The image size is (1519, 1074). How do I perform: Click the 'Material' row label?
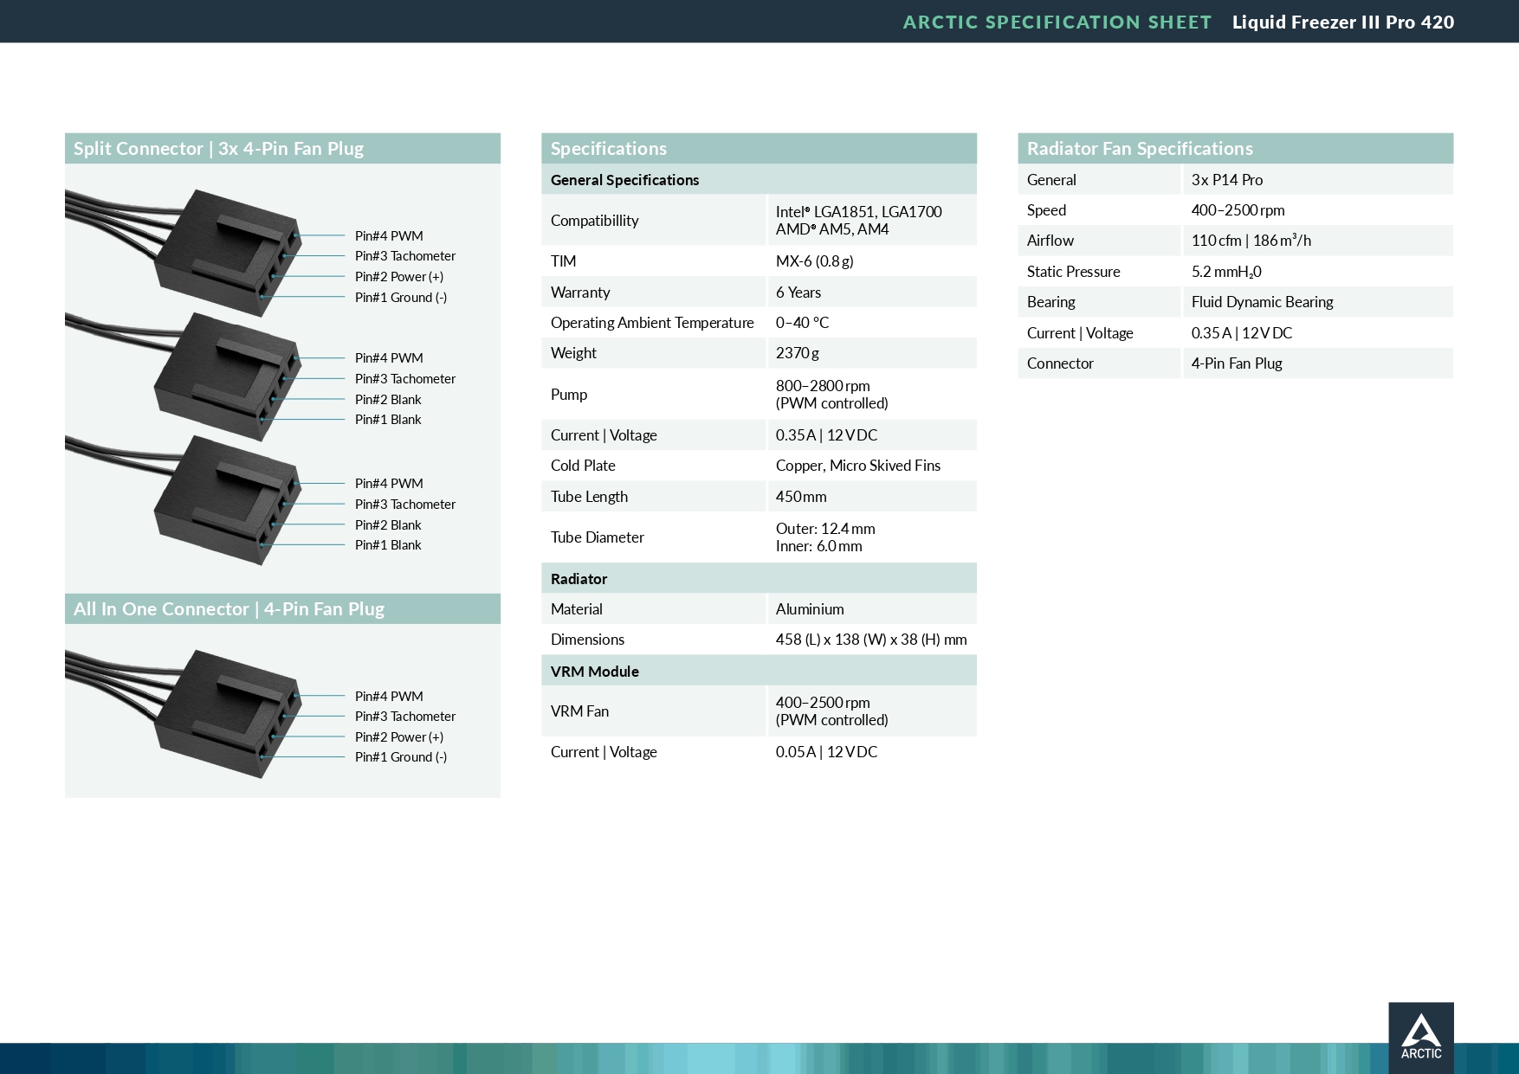point(577,609)
